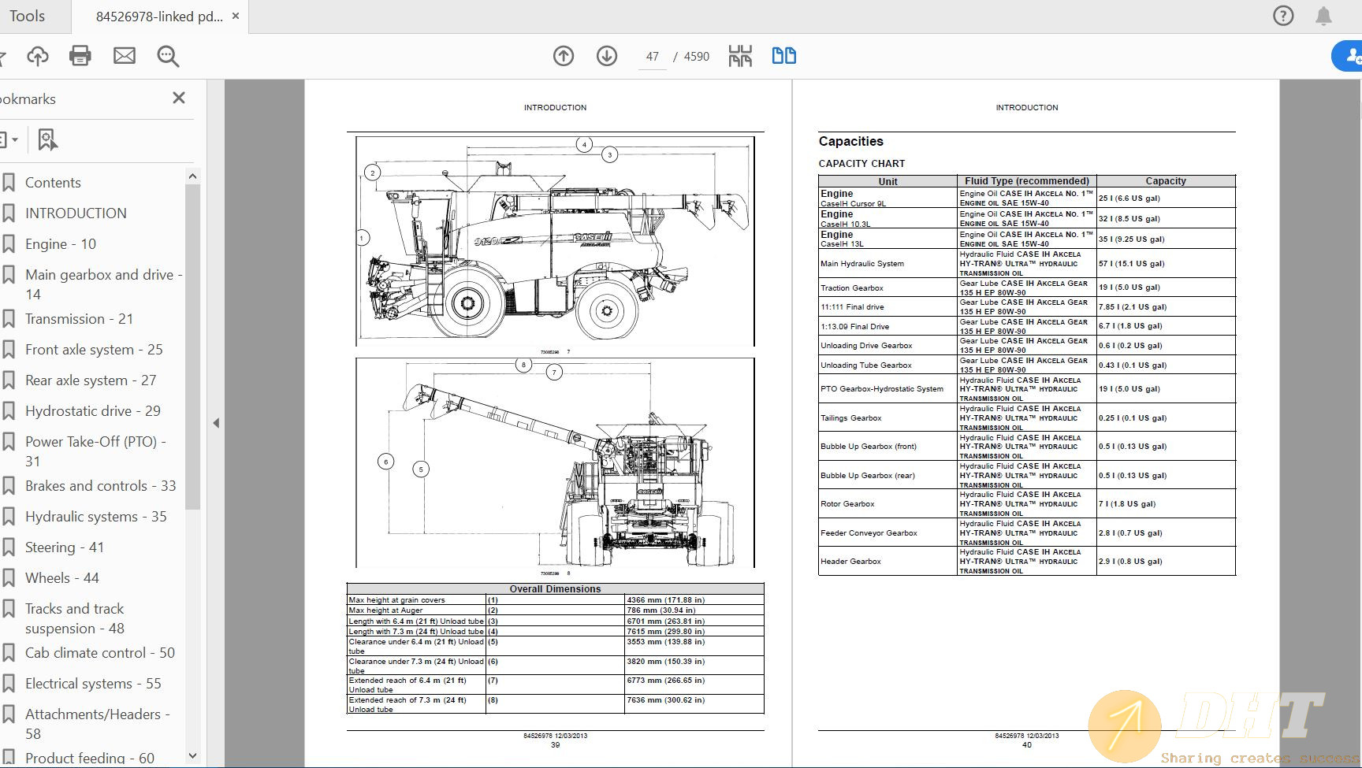
Task: Click the combine side-view diagram
Action: click(555, 241)
